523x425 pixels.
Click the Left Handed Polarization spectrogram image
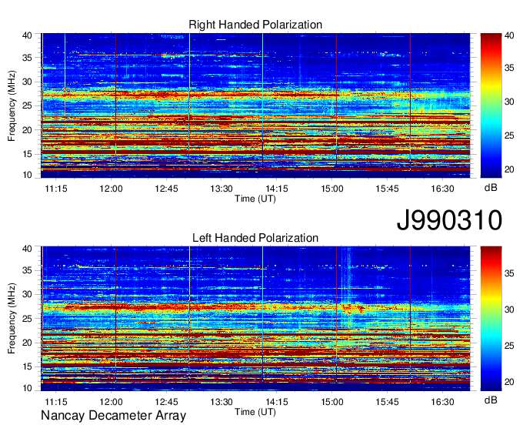pyautogui.click(x=255, y=319)
